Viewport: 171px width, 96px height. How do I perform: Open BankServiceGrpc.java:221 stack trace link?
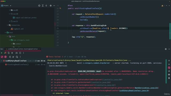point(146,88)
